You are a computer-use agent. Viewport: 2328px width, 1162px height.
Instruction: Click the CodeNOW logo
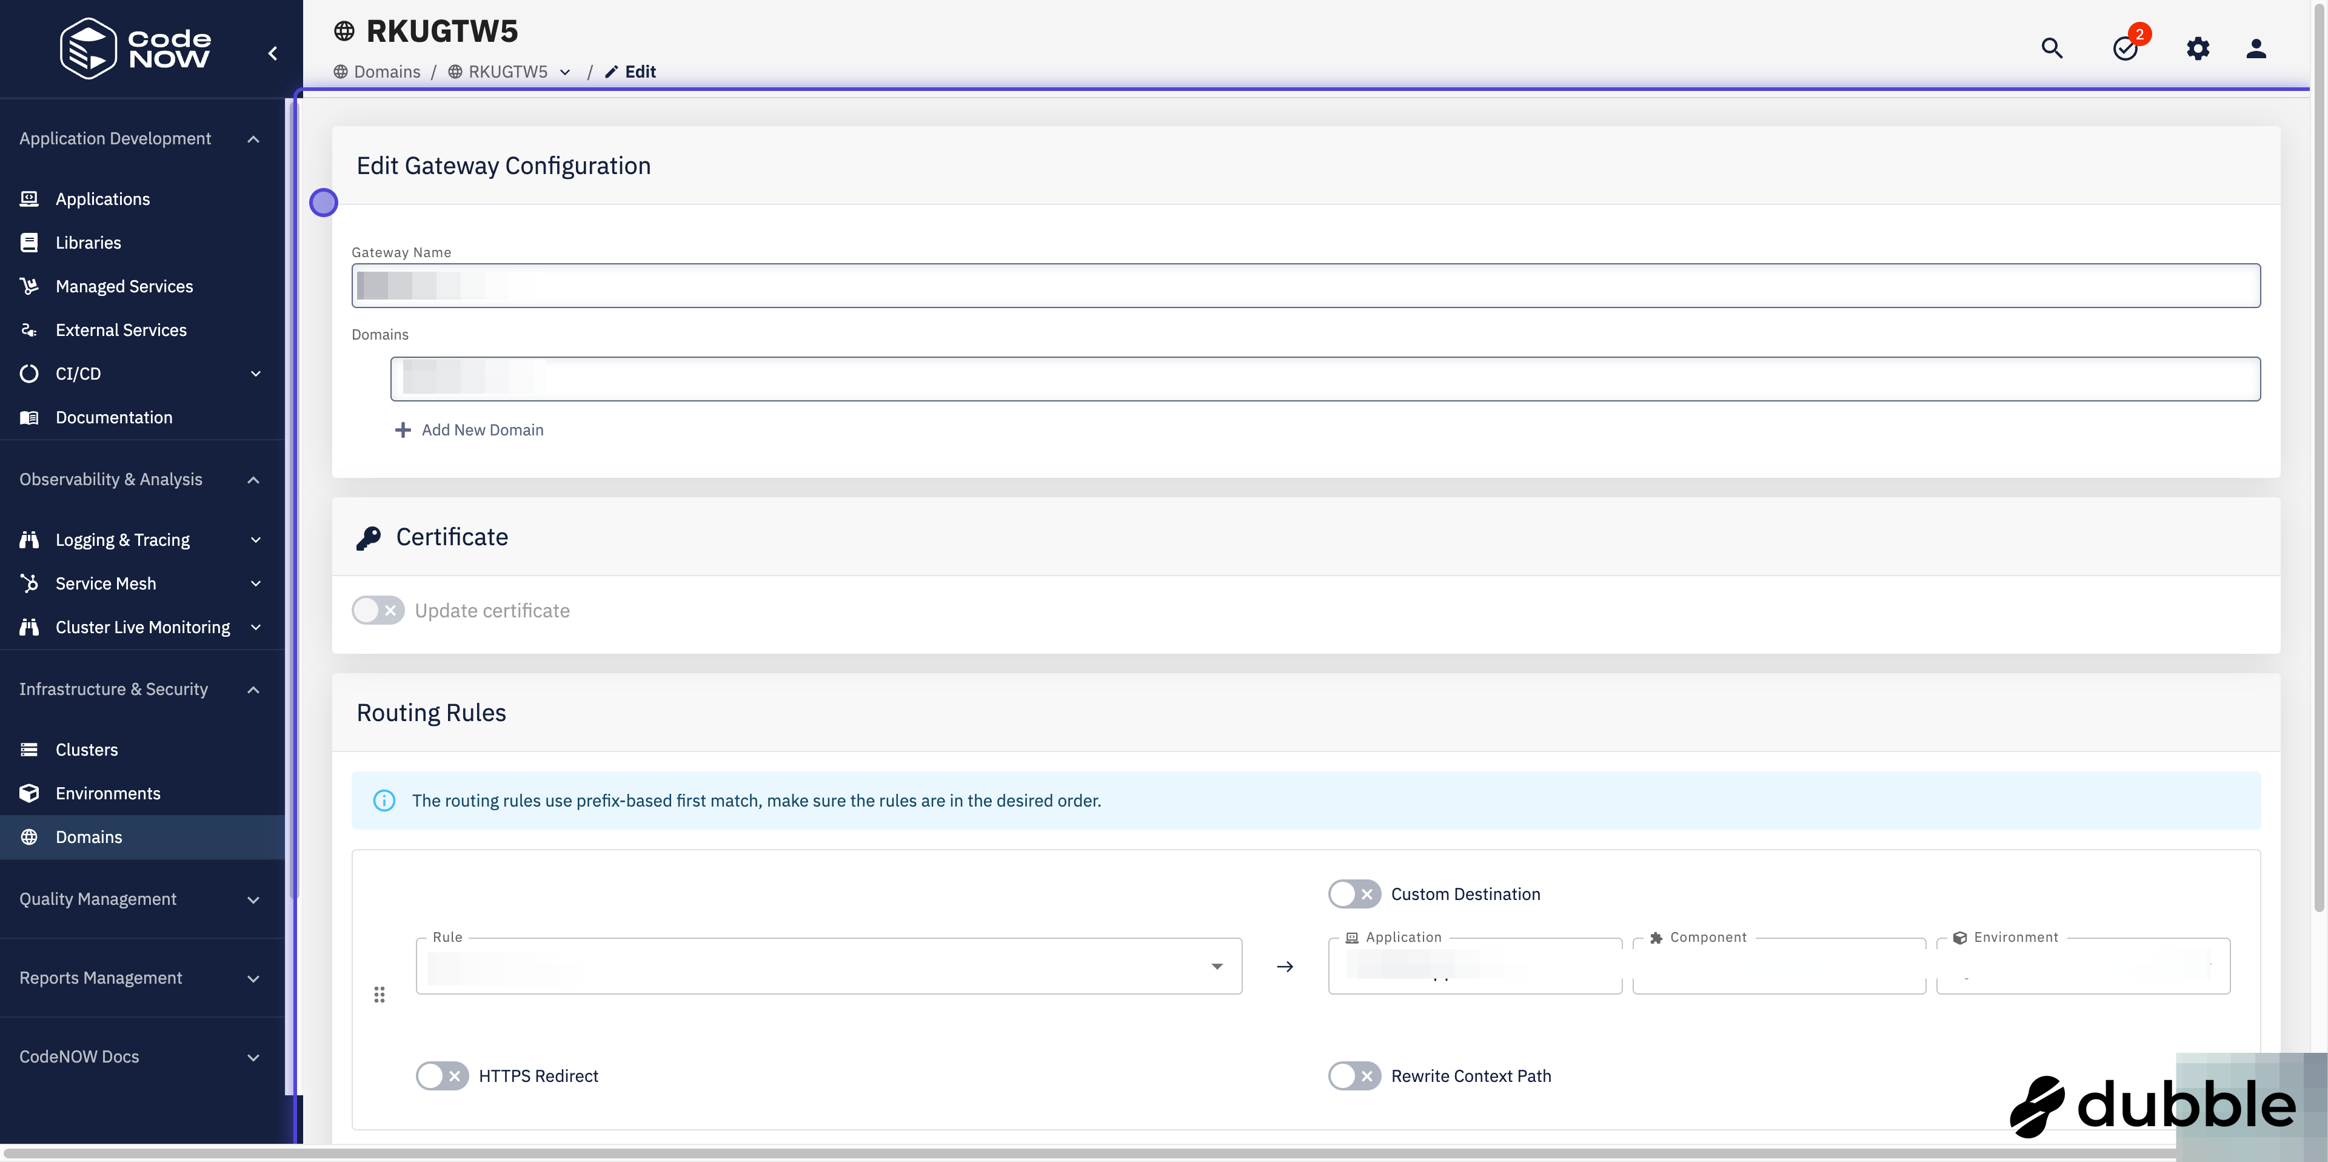(136, 49)
